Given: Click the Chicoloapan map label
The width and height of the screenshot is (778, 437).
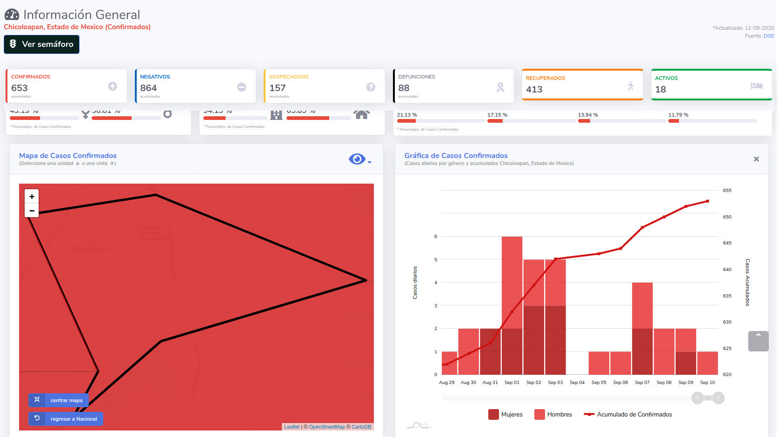Looking at the screenshot, I should pos(89,248).
